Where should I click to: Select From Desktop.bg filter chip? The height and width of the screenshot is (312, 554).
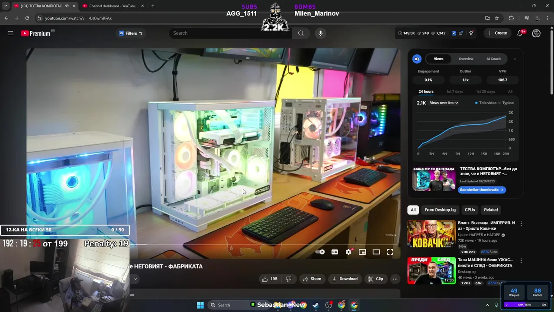tap(440, 210)
